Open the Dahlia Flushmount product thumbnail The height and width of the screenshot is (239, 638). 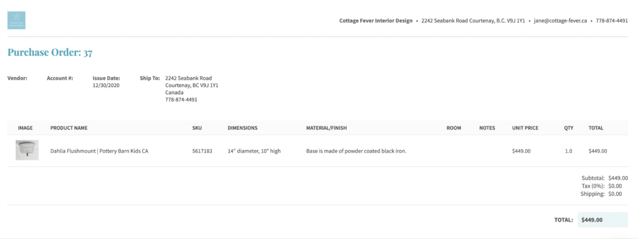pos(27,150)
